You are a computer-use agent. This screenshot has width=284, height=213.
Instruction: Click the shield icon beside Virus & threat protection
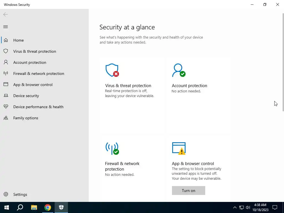6,51
